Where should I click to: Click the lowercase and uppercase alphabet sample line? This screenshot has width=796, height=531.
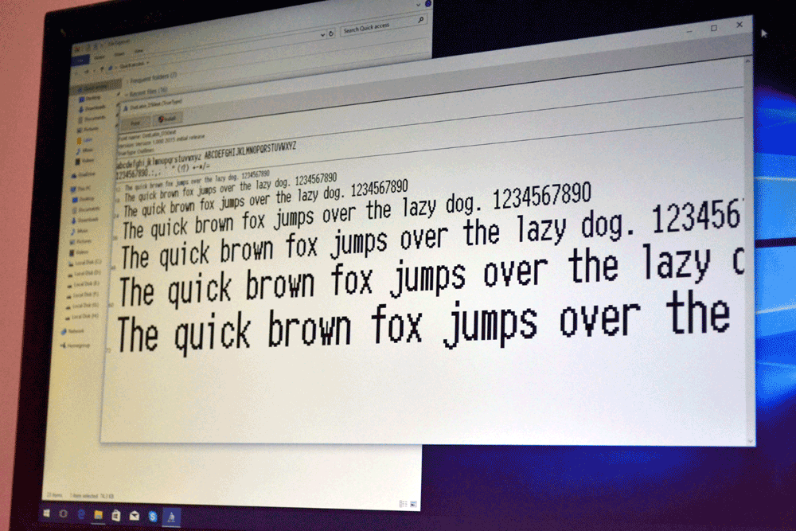point(206,156)
